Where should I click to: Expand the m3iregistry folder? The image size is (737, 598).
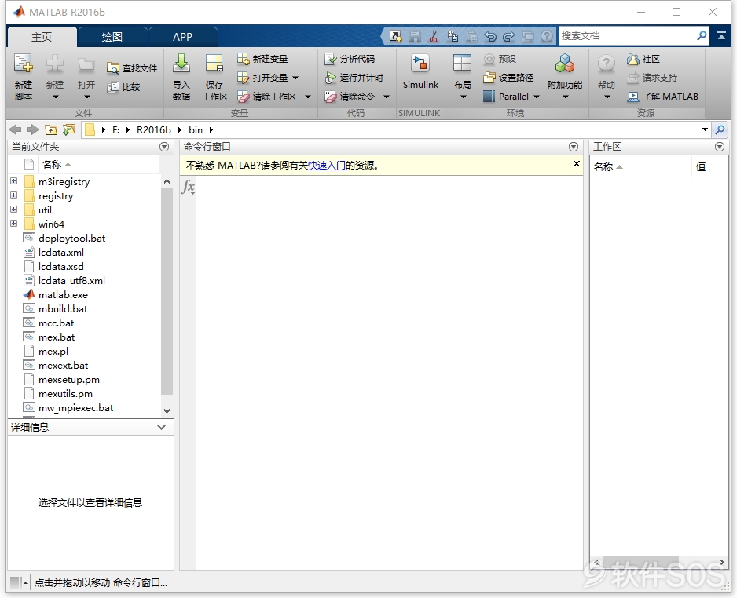click(13, 180)
